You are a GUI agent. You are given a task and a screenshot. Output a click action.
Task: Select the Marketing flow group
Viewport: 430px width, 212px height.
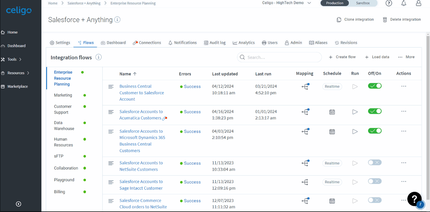click(63, 95)
